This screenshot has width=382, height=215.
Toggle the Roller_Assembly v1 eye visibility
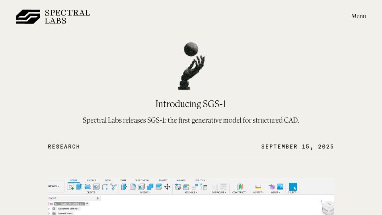(x=51, y=204)
